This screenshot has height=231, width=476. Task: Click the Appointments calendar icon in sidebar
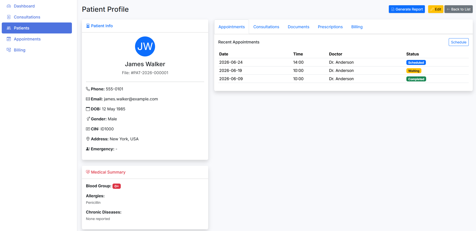(9, 39)
